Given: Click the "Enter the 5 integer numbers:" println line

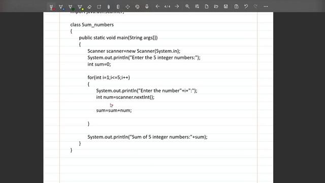Looking at the screenshot, I should (x=144, y=57).
